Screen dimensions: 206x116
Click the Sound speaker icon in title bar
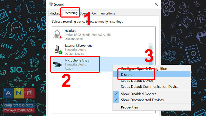pos(51,4)
